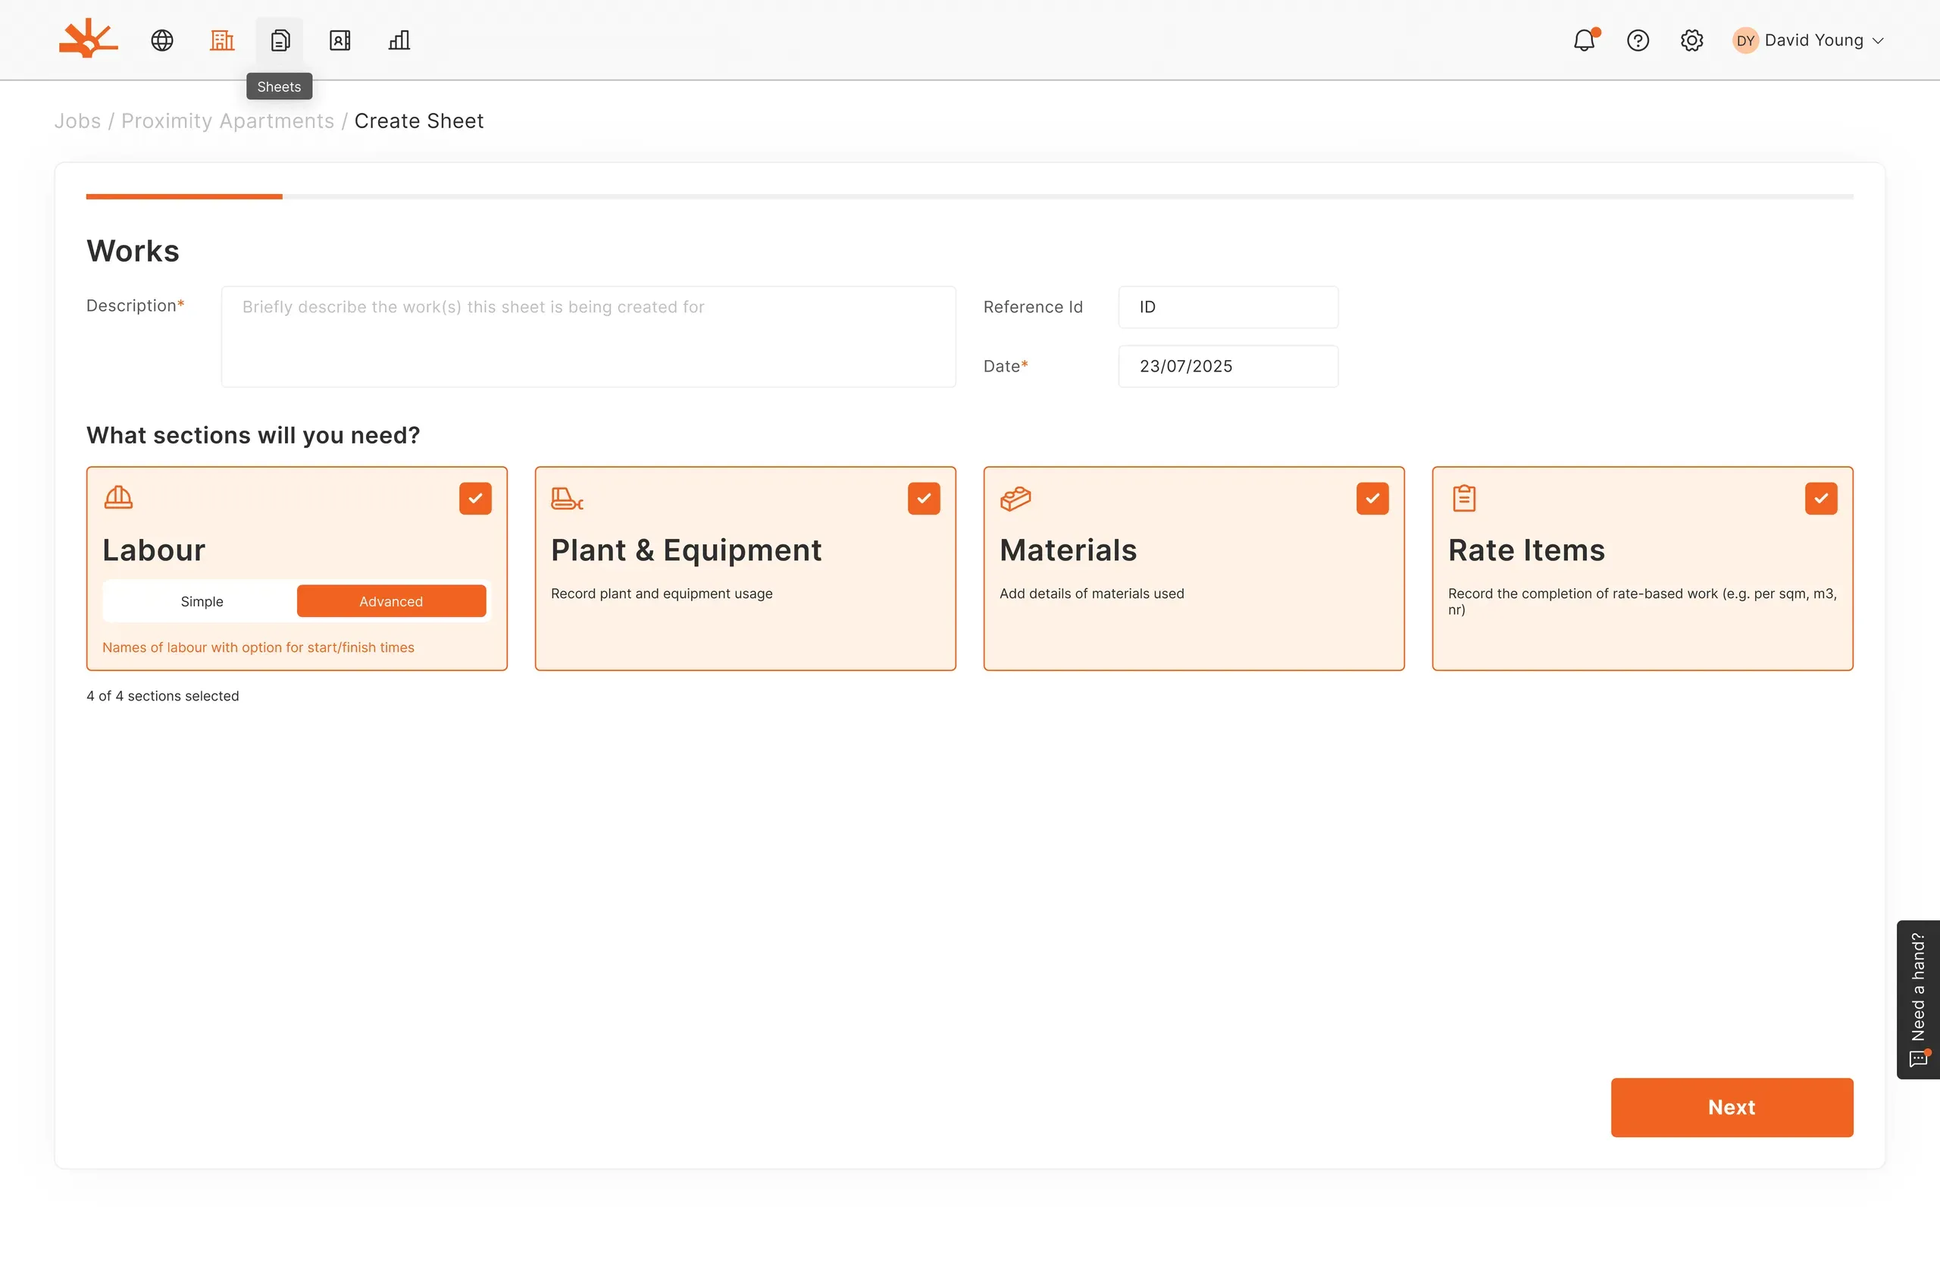1940x1272 pixels.
Task: Focus the Description text area
Action: pos(588,336)
